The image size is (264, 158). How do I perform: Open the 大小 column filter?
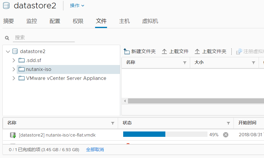coord(254,63)
